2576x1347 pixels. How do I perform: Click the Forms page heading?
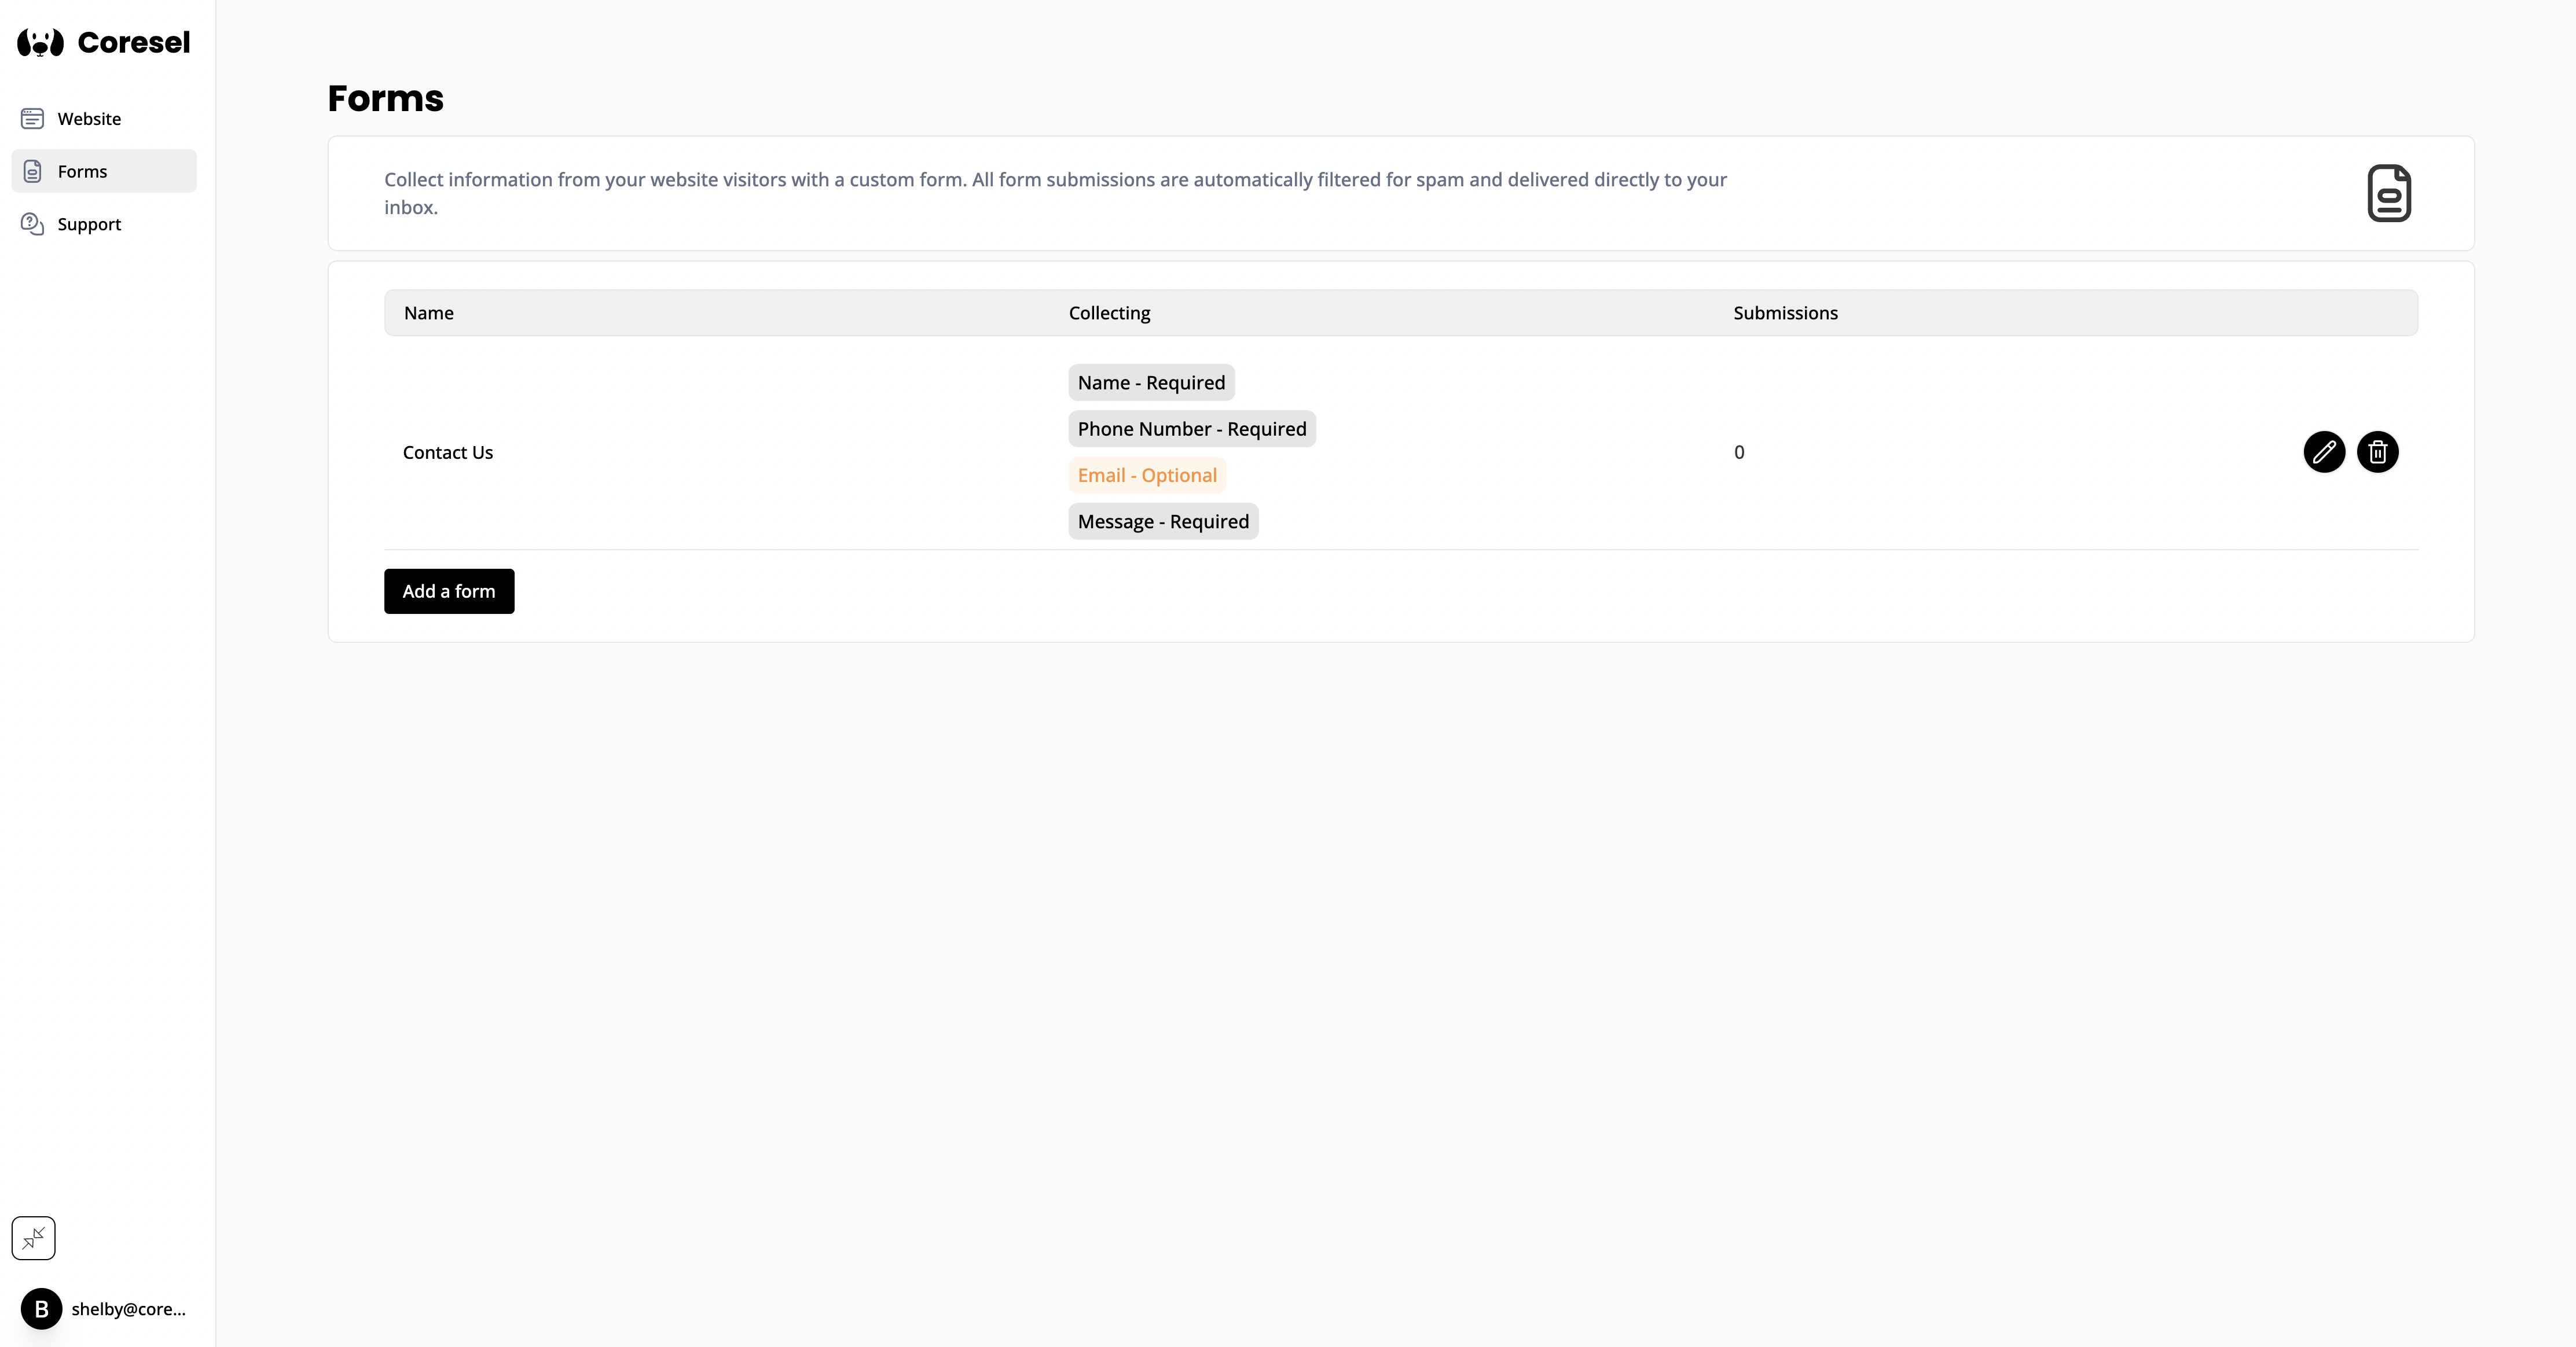(386, 98)
